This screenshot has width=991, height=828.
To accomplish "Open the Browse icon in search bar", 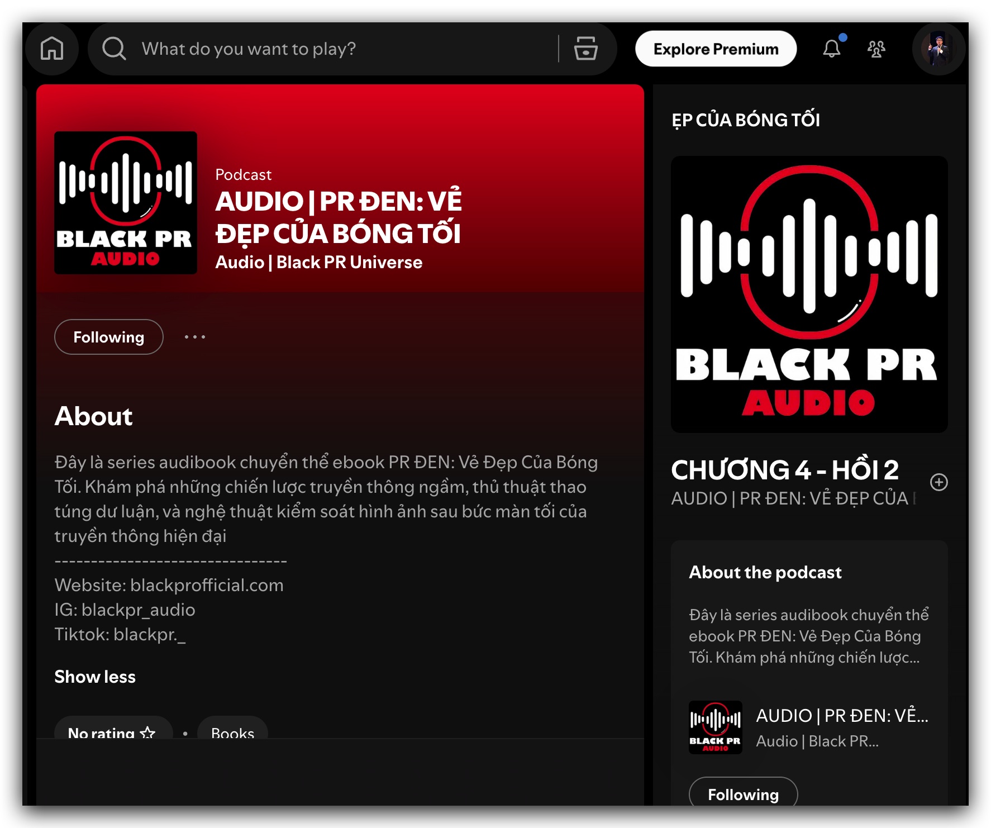I will point(585,49).
